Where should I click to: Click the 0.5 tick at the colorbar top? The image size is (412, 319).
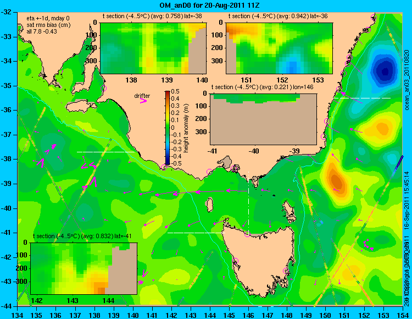point(175,91)
